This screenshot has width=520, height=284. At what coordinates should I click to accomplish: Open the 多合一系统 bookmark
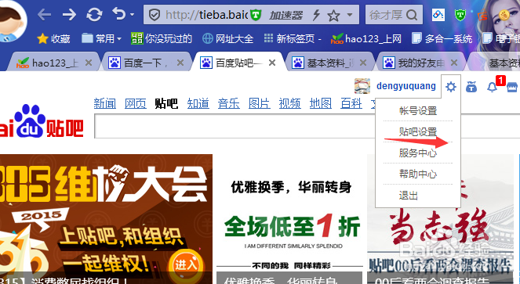point(442,39)
